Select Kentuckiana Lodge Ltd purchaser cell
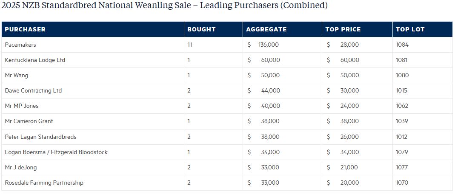The width and height of the screenshot is (455, 194). (x=35, y=60)
